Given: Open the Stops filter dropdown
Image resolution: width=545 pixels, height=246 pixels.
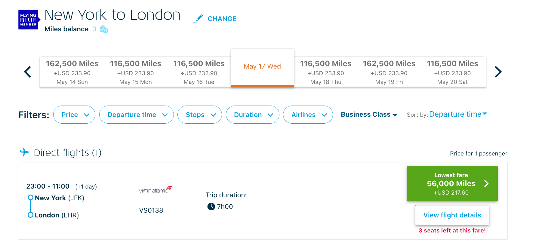Looking at the screenshot, I should 200,115.
